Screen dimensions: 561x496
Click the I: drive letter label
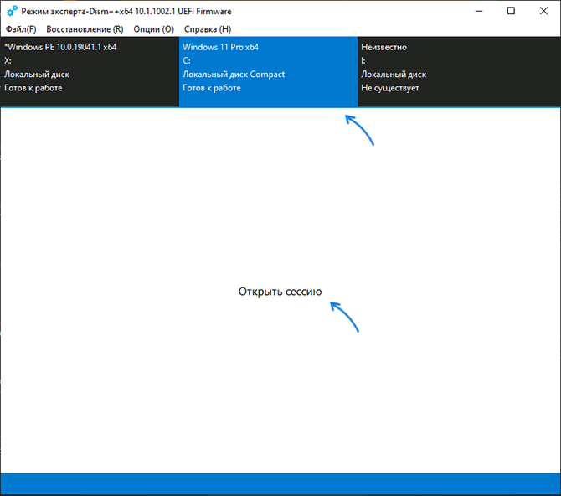point(364,61)
